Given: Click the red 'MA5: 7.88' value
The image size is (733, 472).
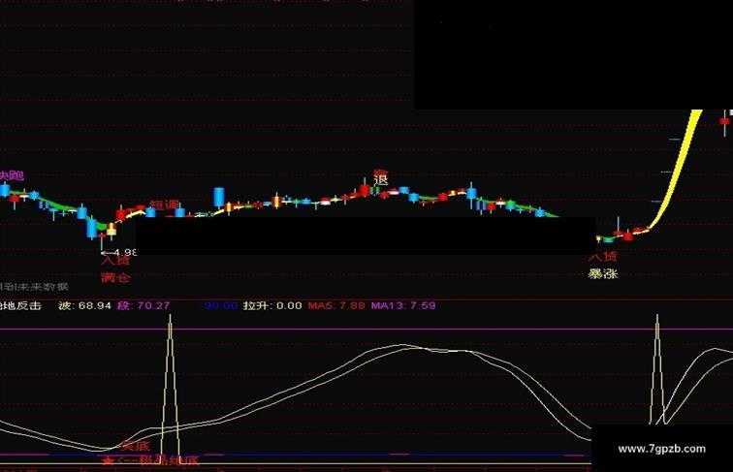Looking at the screenshot, I should [x=336, y=305].
